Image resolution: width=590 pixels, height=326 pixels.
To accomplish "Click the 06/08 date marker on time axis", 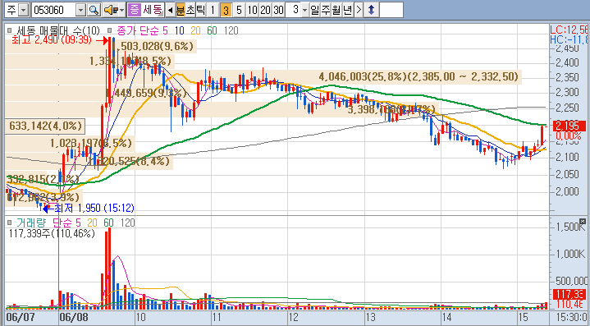I will (73, 317).
